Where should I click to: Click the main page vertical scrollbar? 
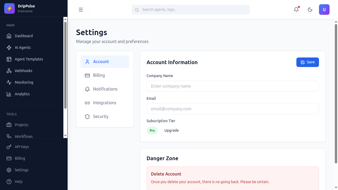tap(336, 94)
